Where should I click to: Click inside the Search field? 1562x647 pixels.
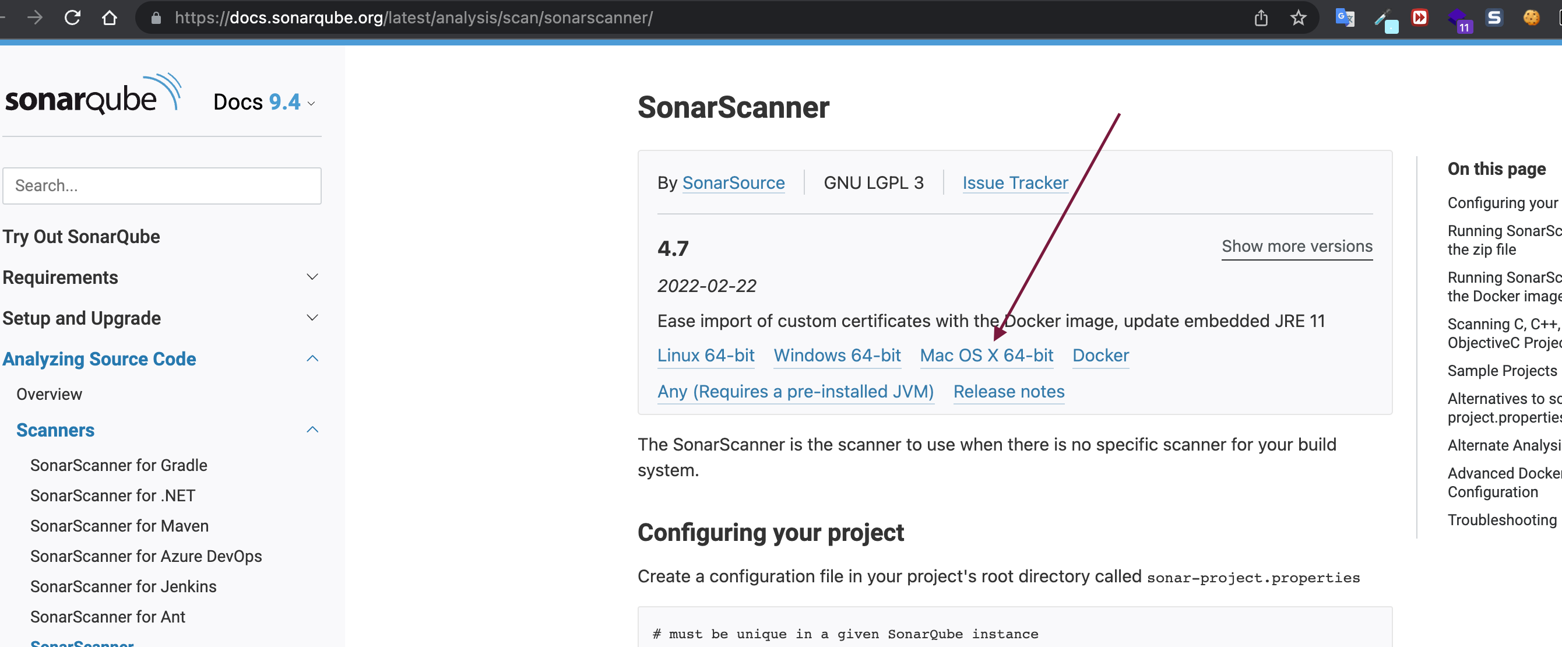[162, 185]
